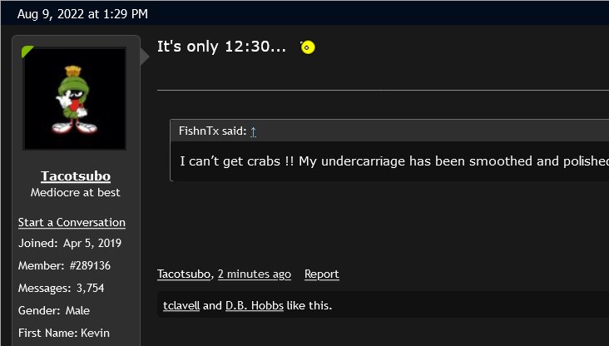Screen dimensions: 609x346
Task: Jump to the quoted post via the up arrow
Action: (x=253, y=131)
